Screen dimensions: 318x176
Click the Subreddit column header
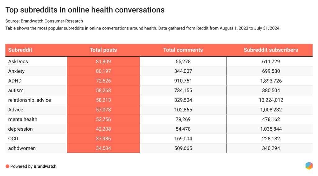tap(20, 50)
